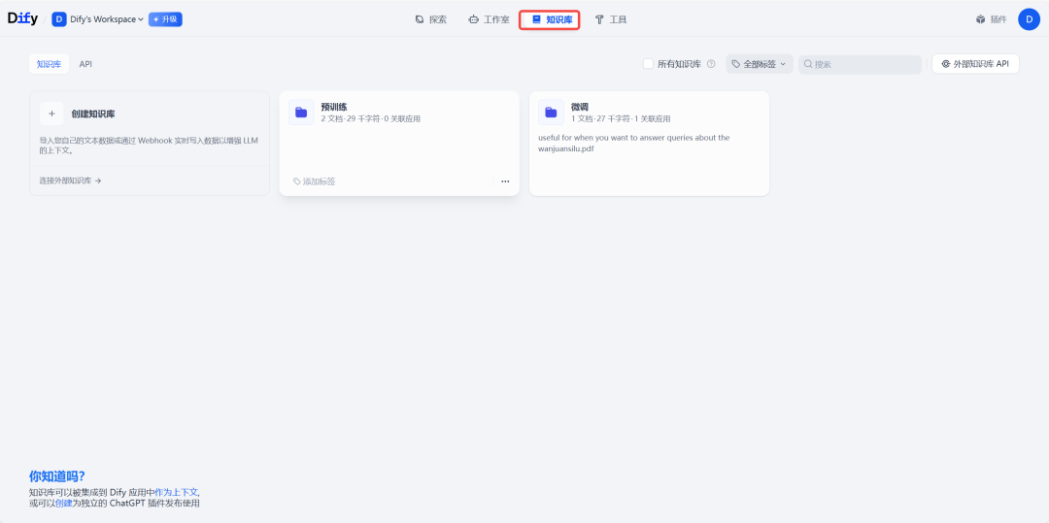Image resolution: width=1049 pixels, height=523 pixels.
Task: Click the 创建知识库 card title
Action: [x=93, y=114]
